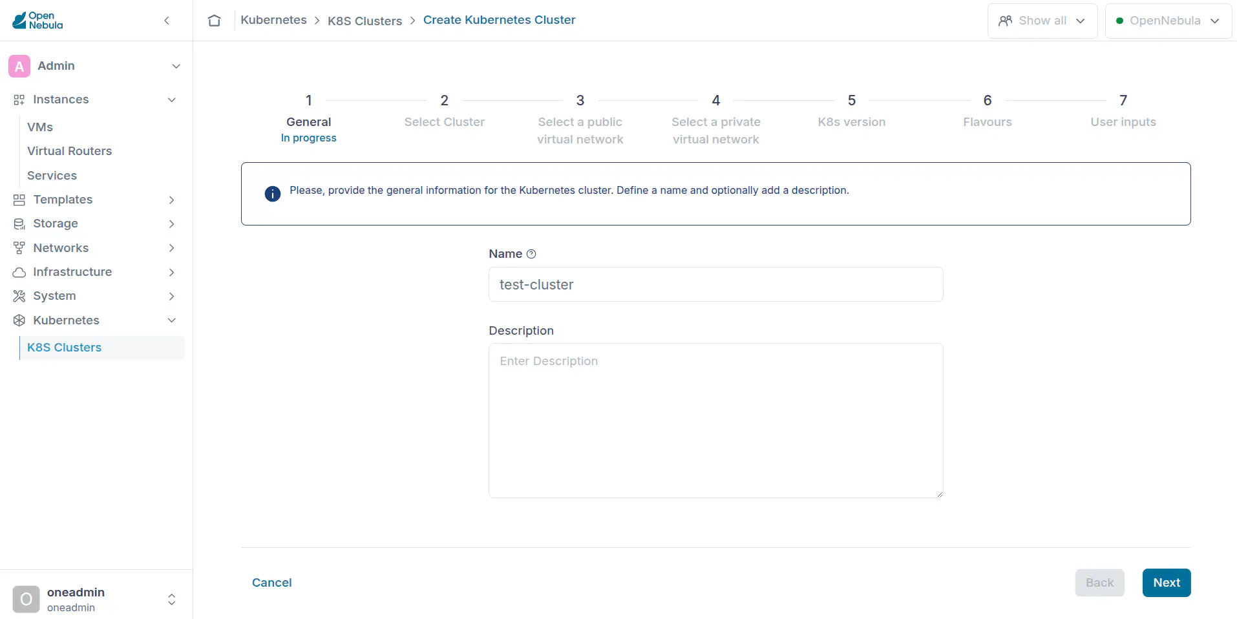Open VMs in the sidebar
The image size is (1237, 619).
[x=40, y=127]
